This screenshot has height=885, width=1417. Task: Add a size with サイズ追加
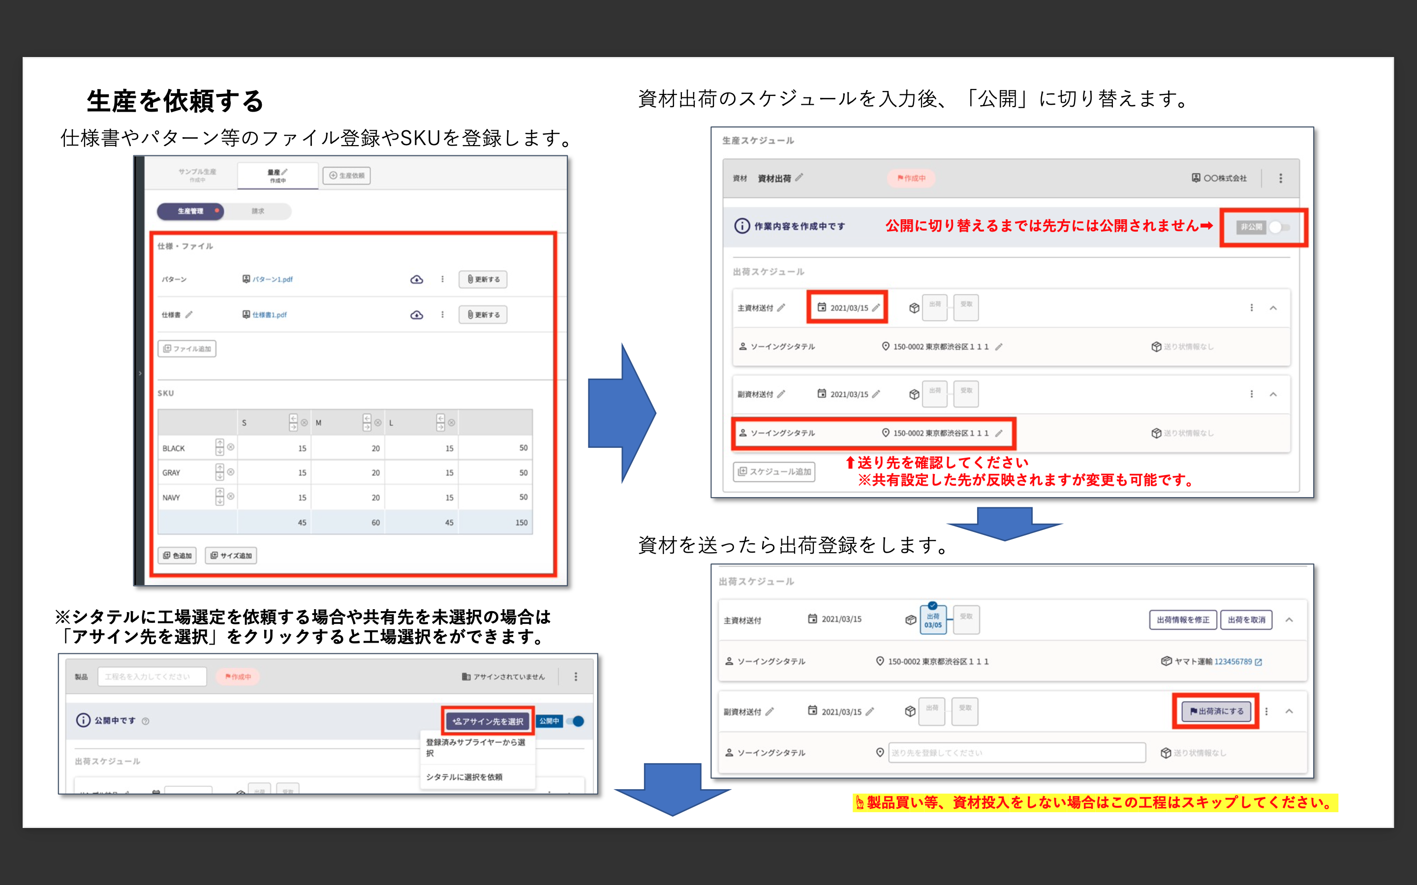[231, 556]
